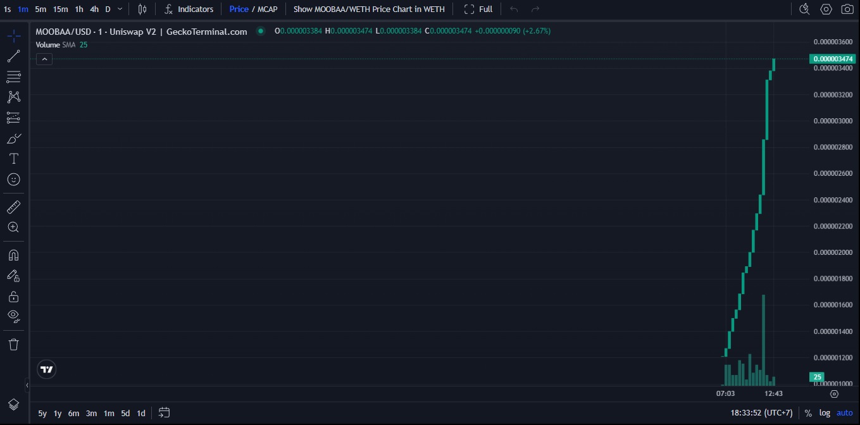Switch chart to Price mode
The width and height of the screenshot is (860, 425).
coord(239,9)
